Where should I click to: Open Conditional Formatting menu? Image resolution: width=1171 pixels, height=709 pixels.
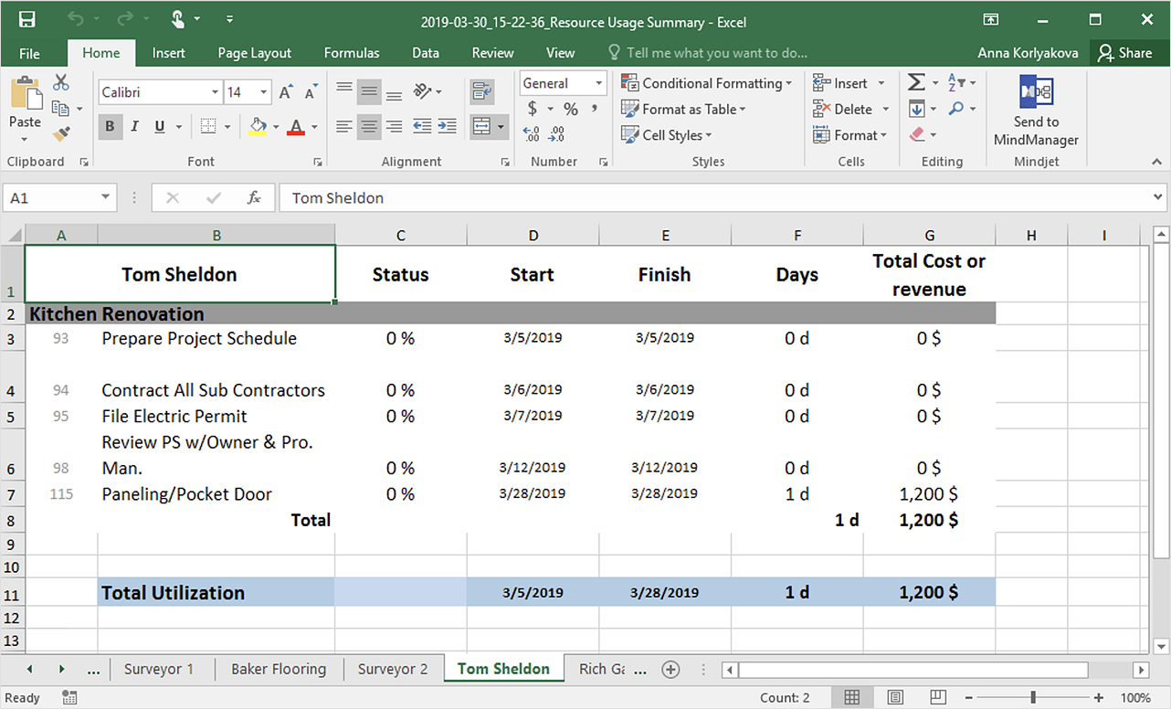pyautogui.click(x=707, y=83)
